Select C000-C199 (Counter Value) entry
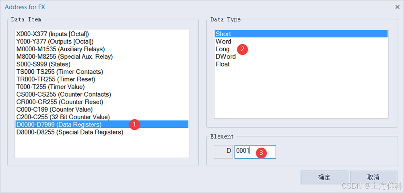The image size is (404, 193). pyautogui.click(x=54, y=109)
